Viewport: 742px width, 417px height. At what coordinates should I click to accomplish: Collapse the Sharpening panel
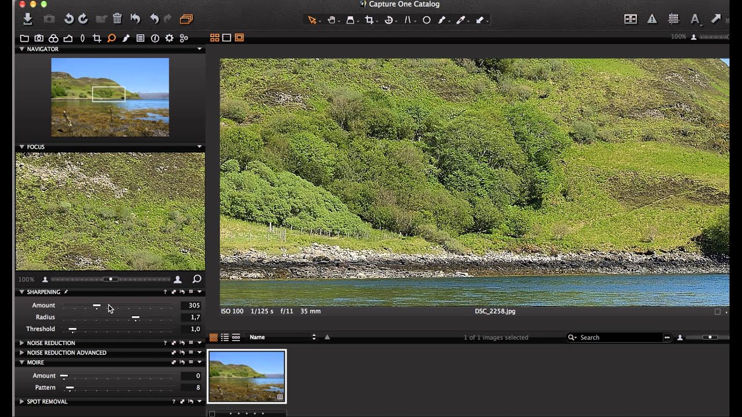[21, 292]
